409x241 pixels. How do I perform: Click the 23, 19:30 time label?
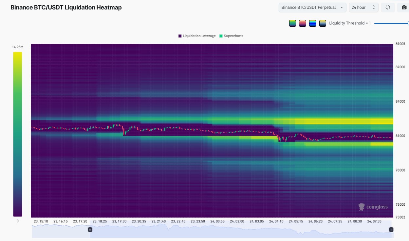119,221
